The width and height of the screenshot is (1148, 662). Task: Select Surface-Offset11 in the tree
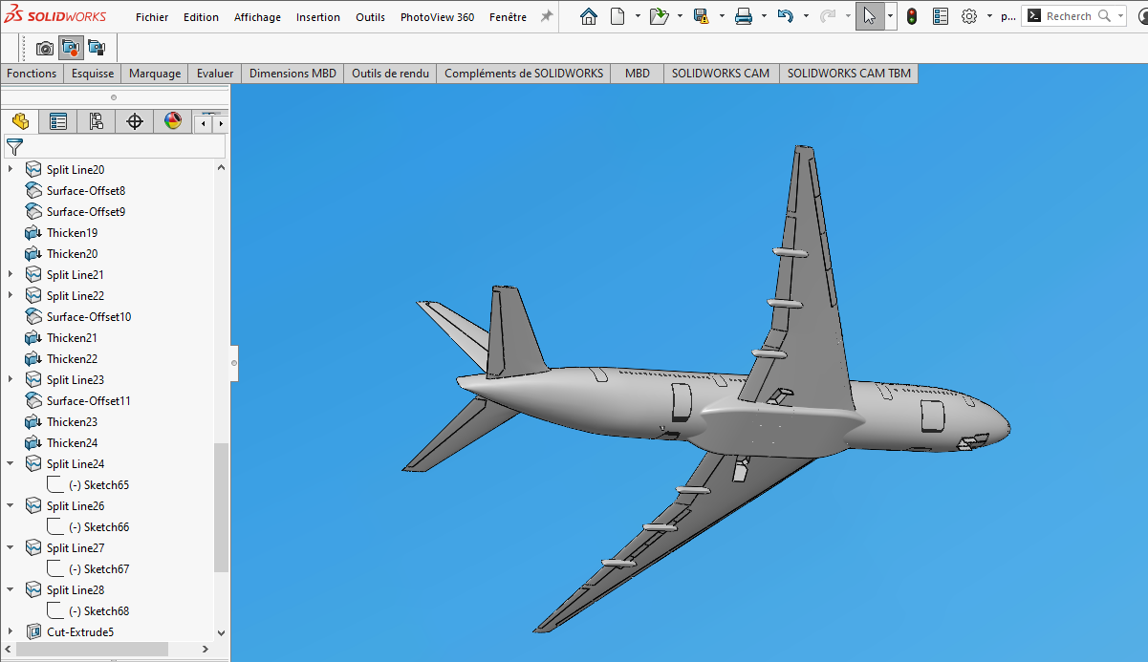coord(89,401)
